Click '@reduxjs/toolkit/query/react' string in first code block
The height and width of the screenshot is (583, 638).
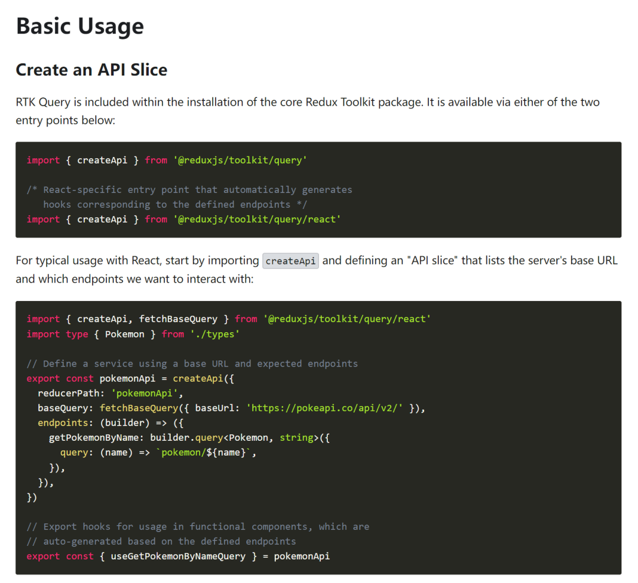point(257,219)
